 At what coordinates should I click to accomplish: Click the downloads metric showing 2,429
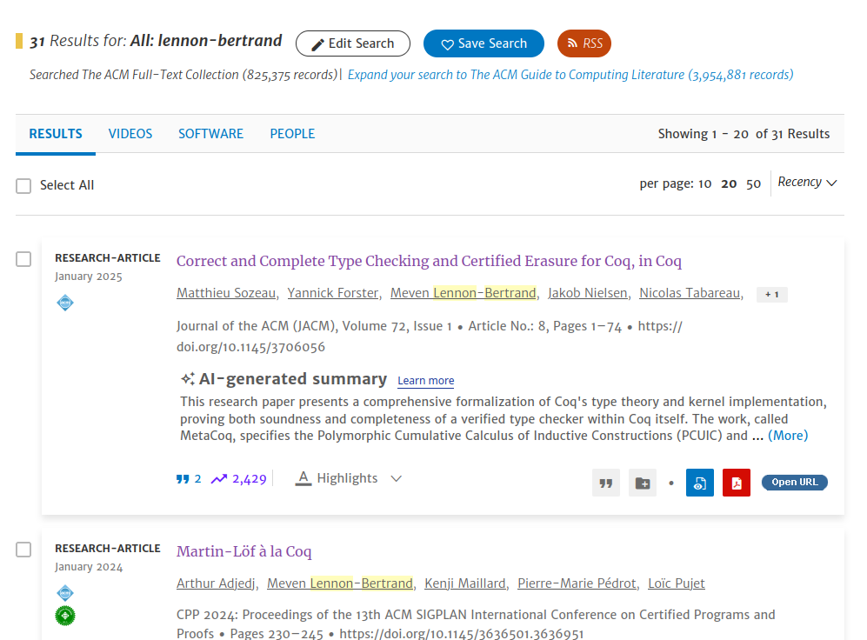(238, 478)
